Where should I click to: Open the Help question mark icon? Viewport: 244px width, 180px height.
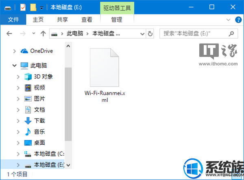pyautogui.click(x=238, y=20)
